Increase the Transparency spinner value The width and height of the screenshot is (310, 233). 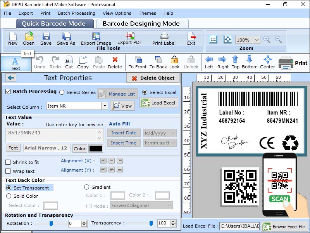tap(173, 222)
